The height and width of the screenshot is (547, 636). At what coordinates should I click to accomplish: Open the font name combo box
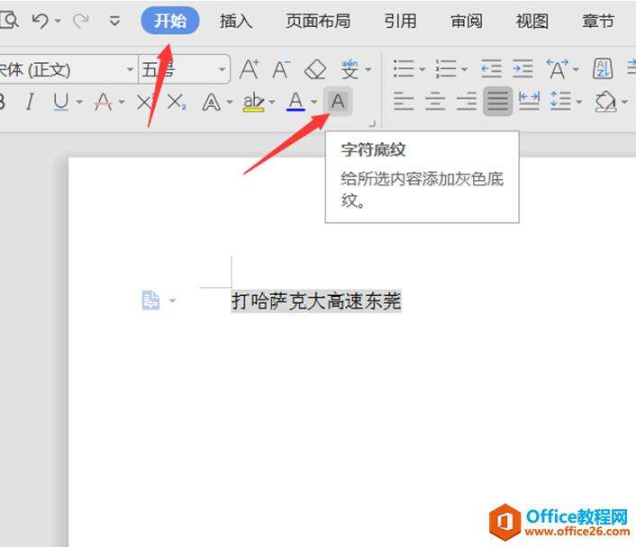click(x=68, y=69)
